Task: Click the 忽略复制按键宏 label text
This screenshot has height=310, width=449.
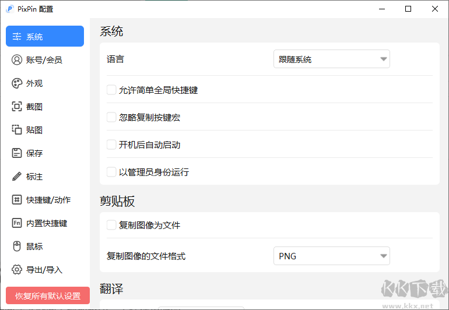Action: point(149,117)
